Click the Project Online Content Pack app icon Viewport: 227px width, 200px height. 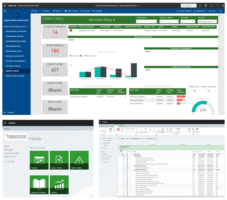16,16
